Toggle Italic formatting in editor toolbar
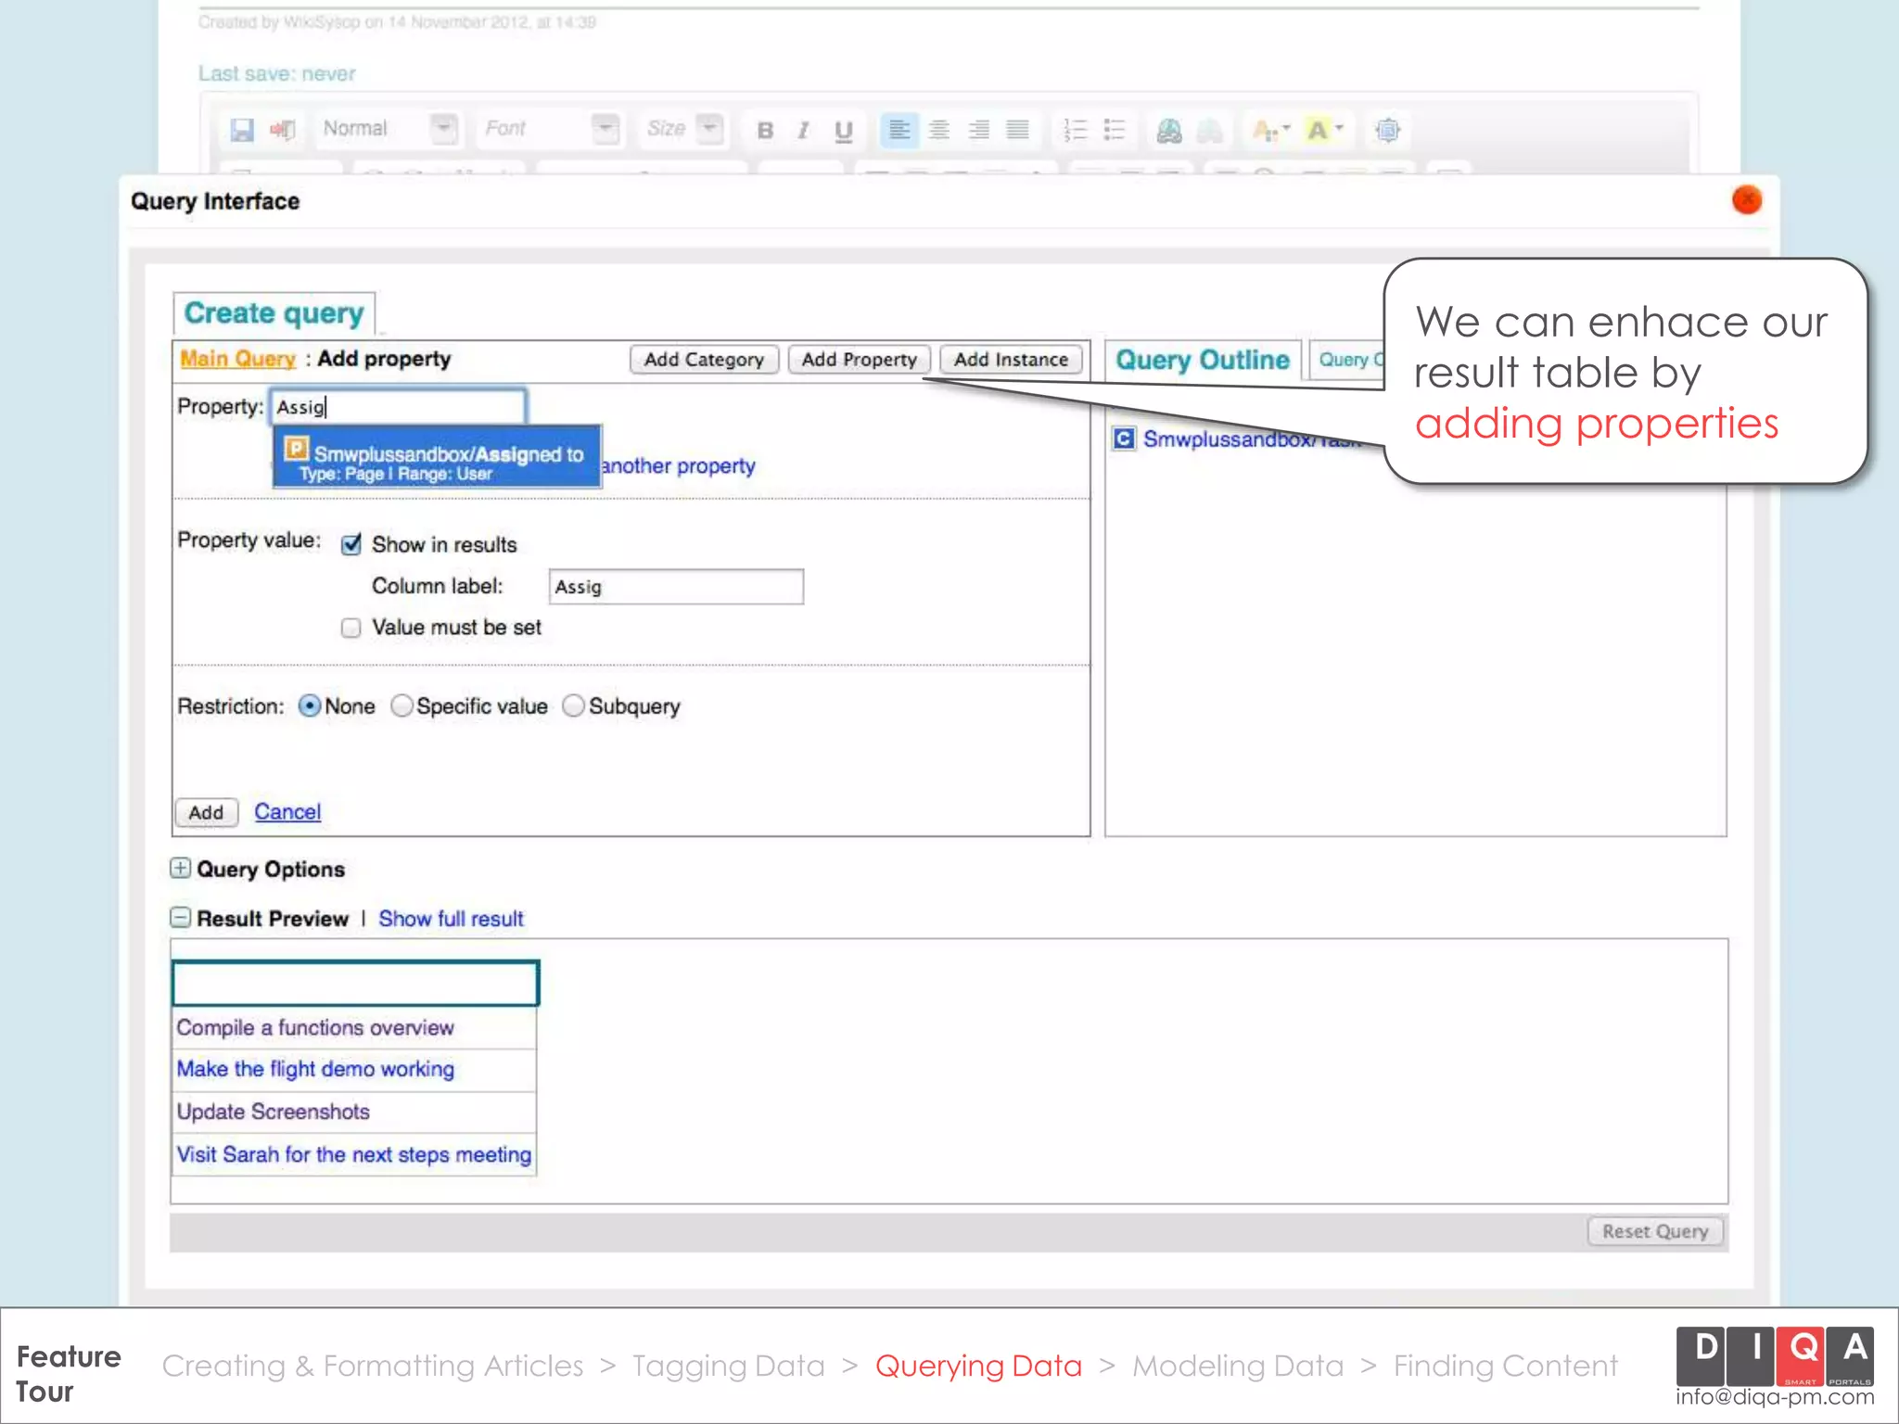The height and width of the screenshot is (1424, 1899). 804,131
